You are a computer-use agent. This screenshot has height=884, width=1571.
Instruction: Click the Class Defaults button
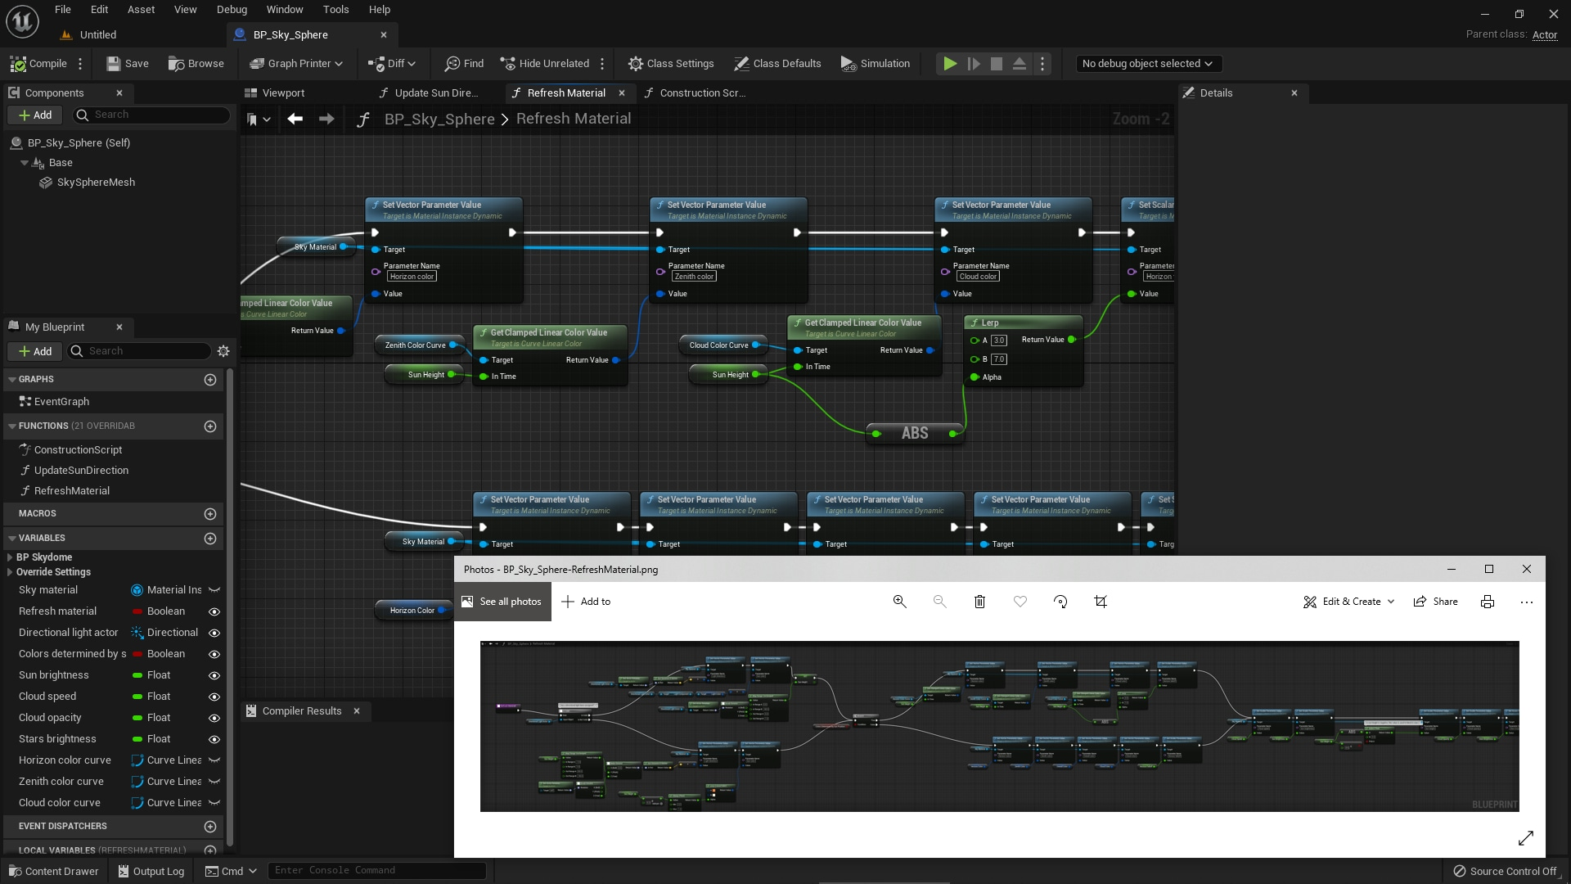777,64
